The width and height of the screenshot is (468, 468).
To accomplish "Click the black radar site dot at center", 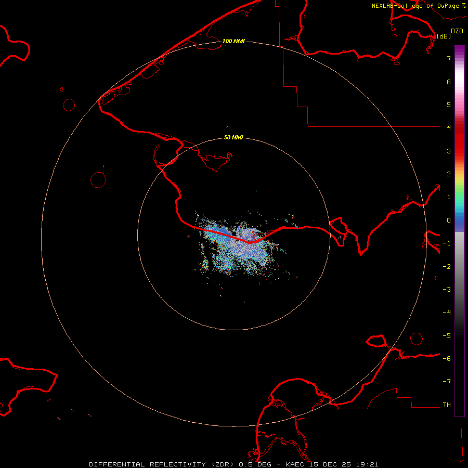I will [x=235, y=233].
